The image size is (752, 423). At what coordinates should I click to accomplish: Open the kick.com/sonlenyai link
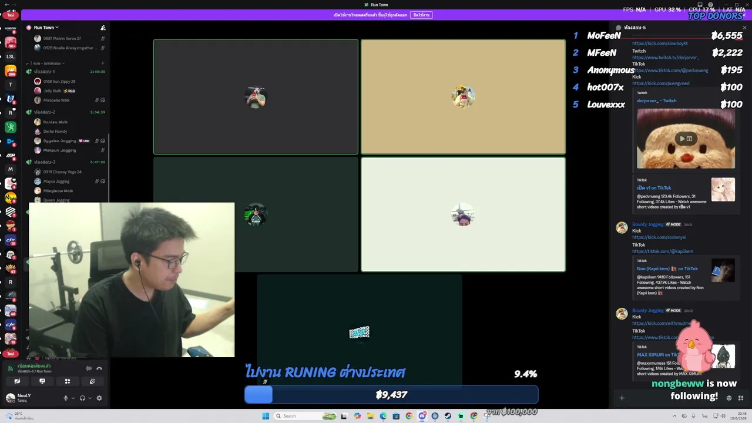click(659, 237)
